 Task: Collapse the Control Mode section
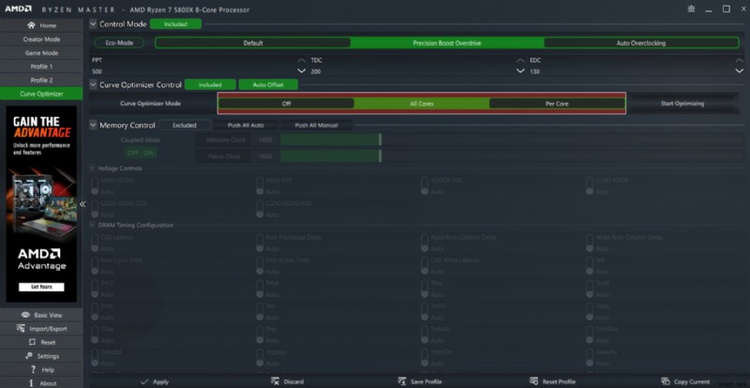point(93,24)
